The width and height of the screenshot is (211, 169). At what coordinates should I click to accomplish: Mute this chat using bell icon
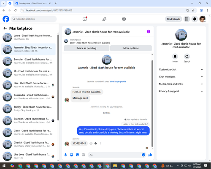175,57
